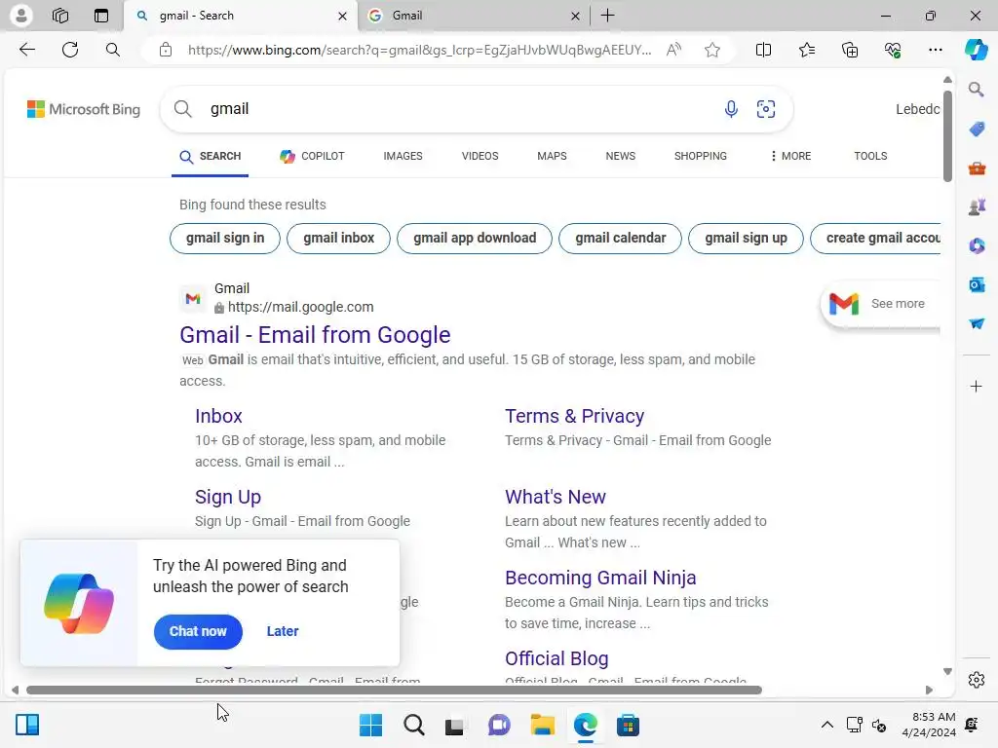This screenshot has height=748, width=998.
Task: Open the Favorites list icon
Action: click(x=806, y=50)
